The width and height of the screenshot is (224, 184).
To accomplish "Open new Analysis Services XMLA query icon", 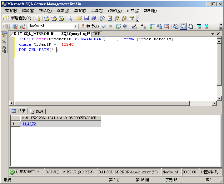I will point(61,18).
